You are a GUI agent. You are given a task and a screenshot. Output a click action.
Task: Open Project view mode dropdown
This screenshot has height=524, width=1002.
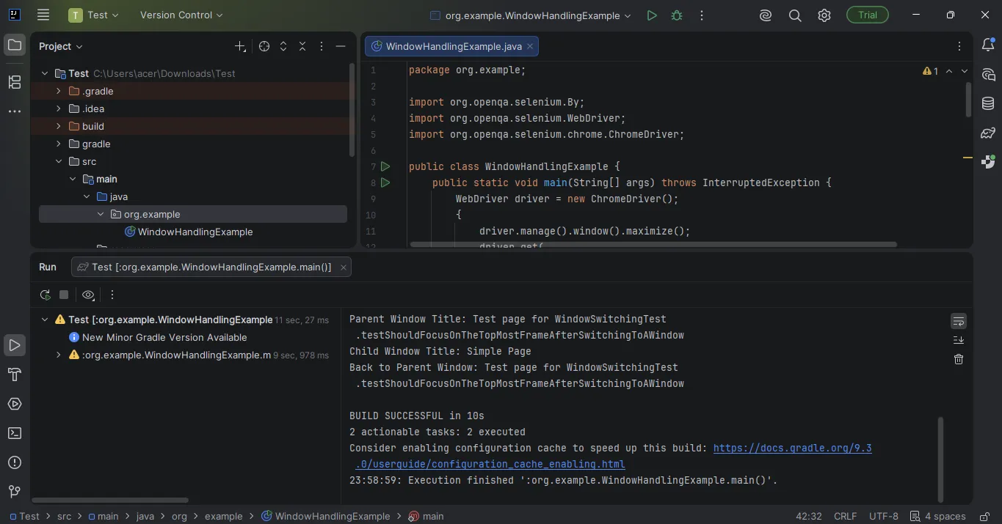pos(61,46)
